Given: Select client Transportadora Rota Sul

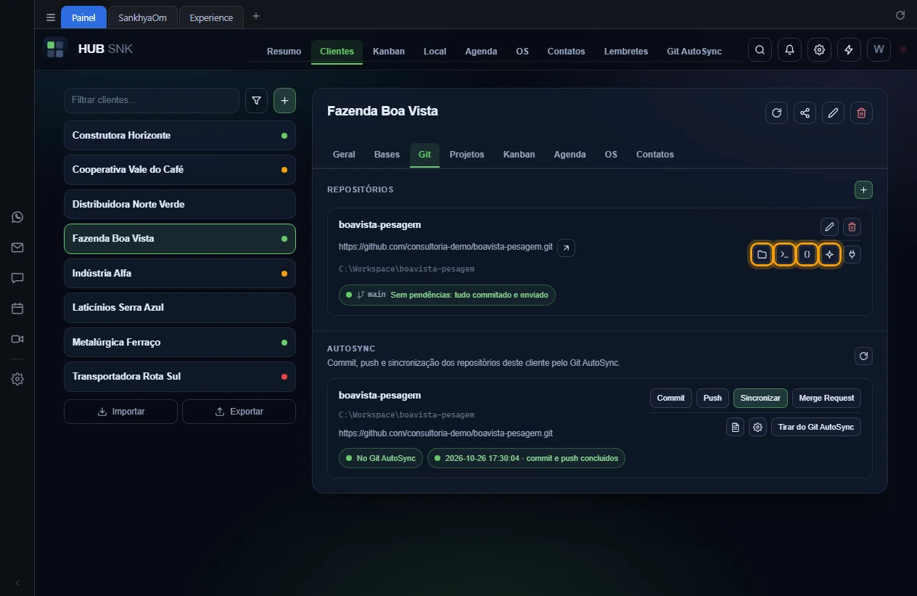Looking at the screenshot, I should click(x=180, y=377).
